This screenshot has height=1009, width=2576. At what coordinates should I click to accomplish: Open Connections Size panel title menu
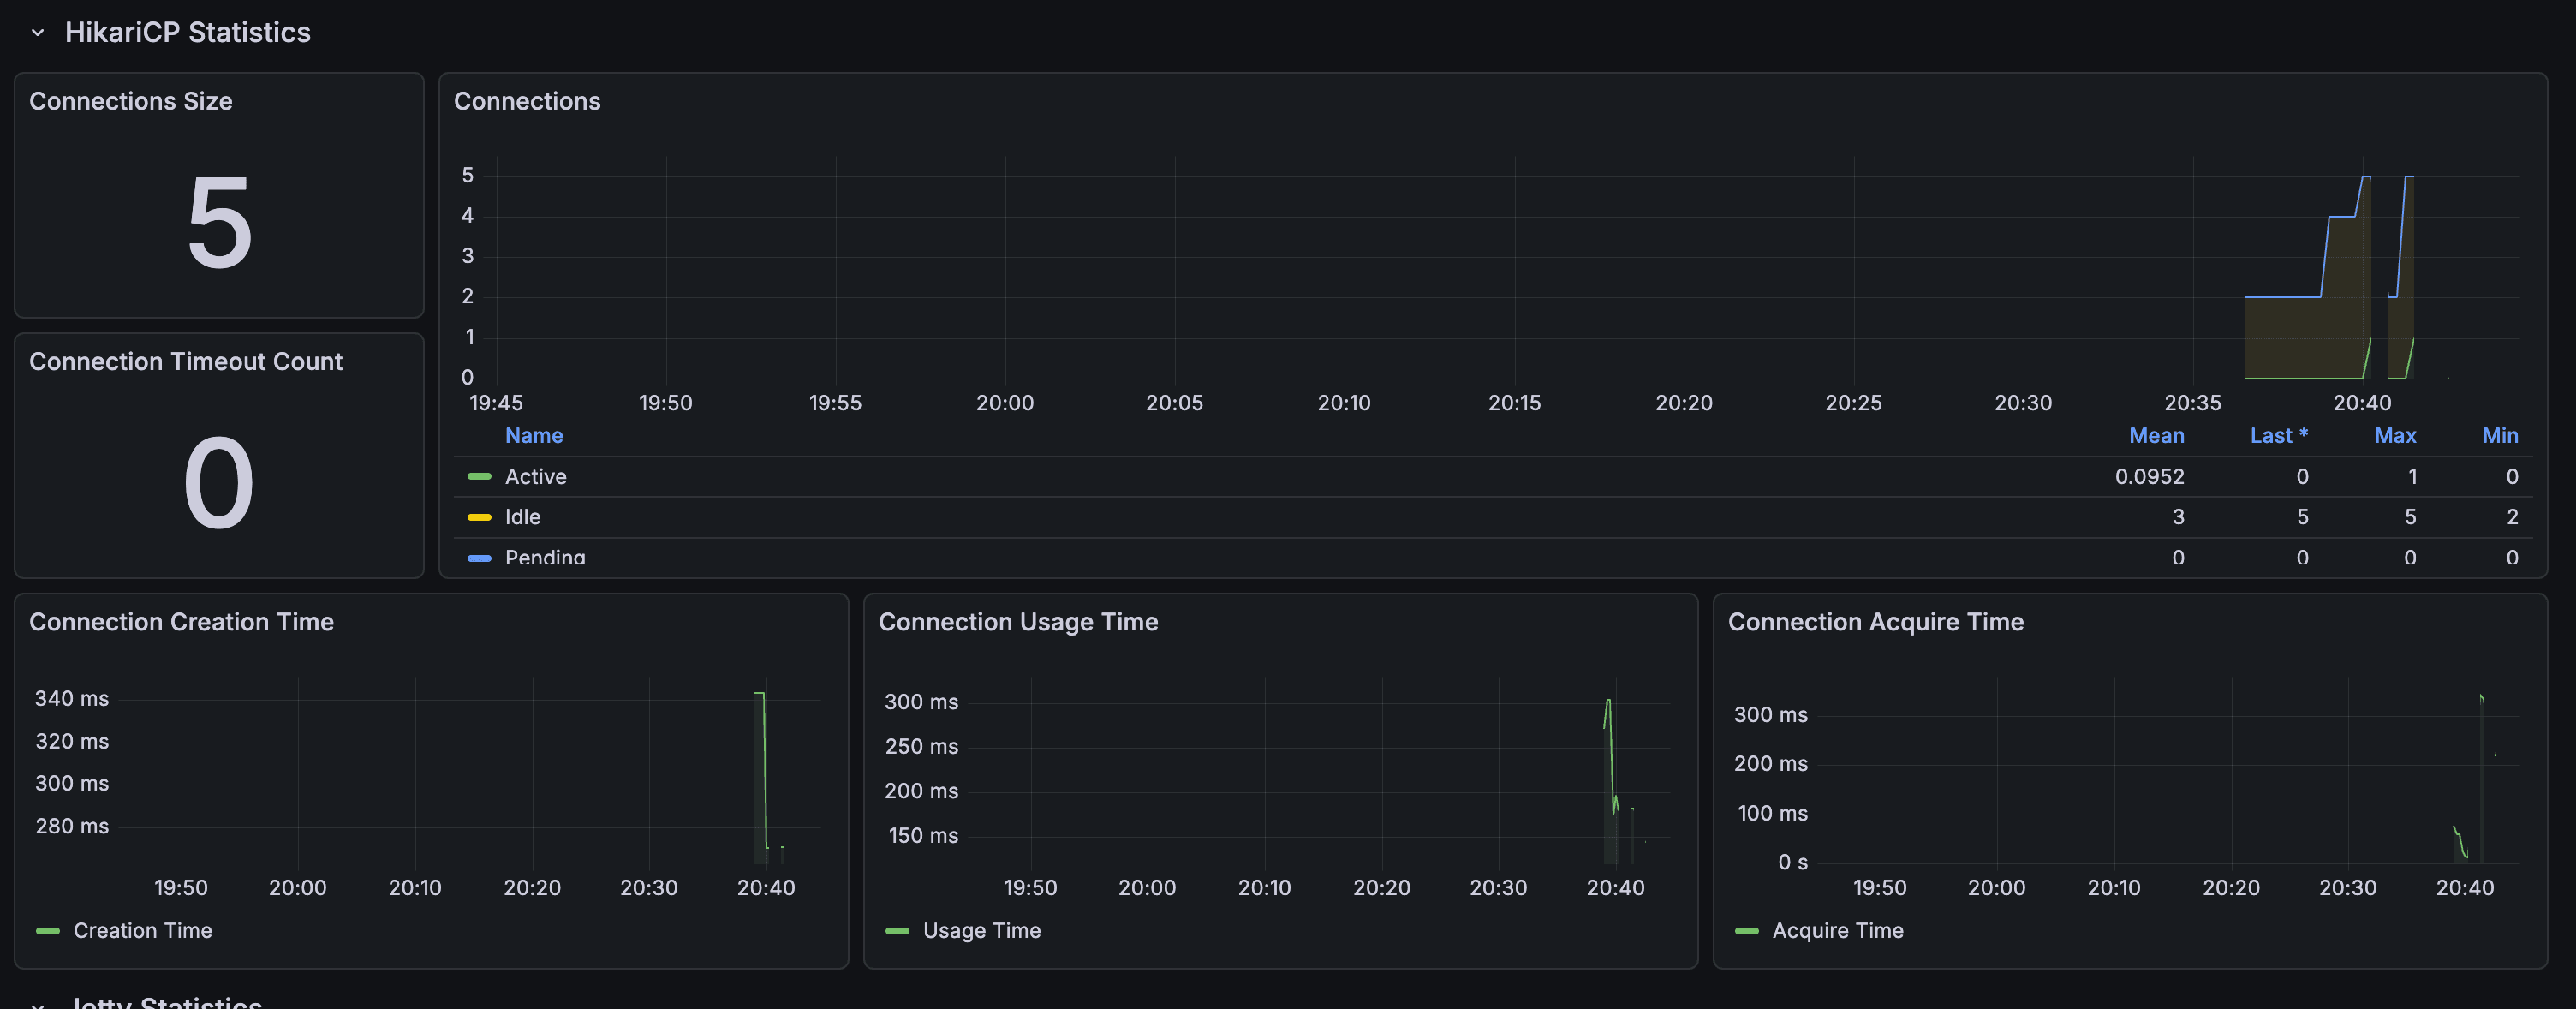pos(130,102)
